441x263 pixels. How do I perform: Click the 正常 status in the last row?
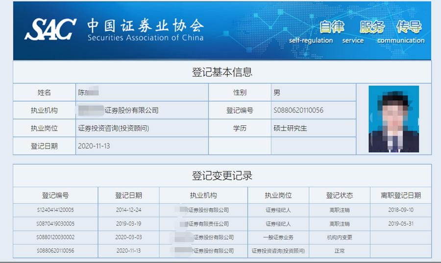pyautogui.click(x=339, y=251)
